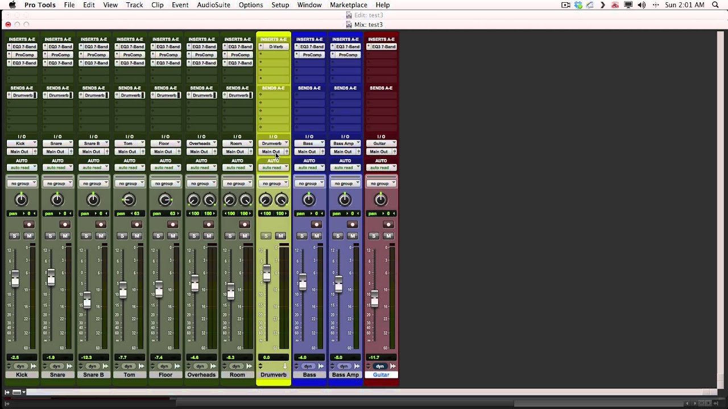This screenshot has height=409, width=728.
Task: Solo the Snare track
Action: (x=50, y=236)
